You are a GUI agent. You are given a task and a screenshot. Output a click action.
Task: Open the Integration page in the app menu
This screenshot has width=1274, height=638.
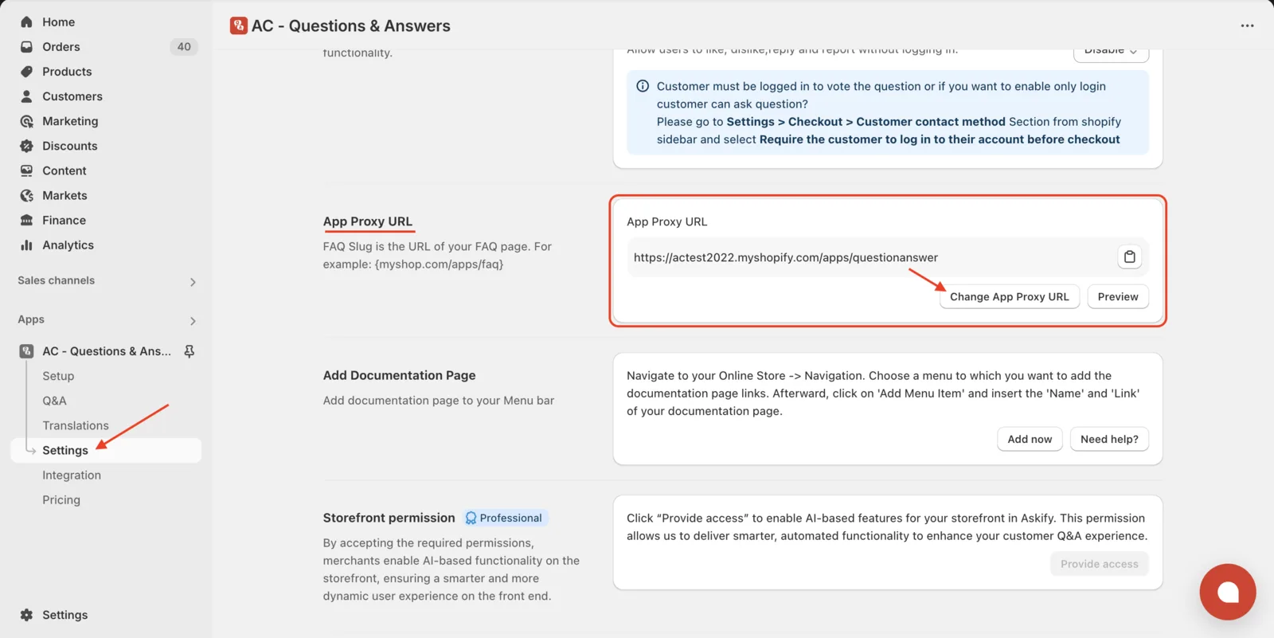[x=72, y=475]
